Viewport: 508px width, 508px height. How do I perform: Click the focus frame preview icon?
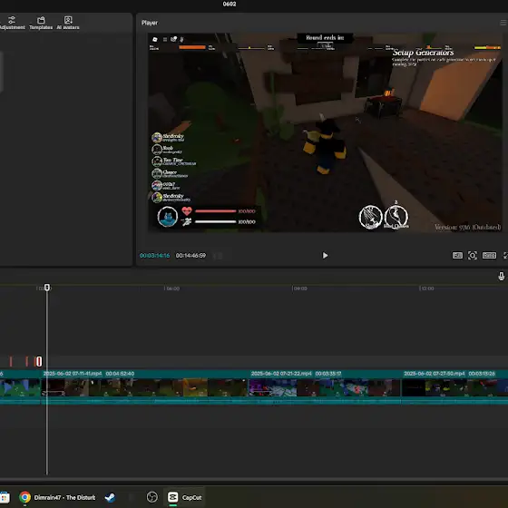coord(473,256)
